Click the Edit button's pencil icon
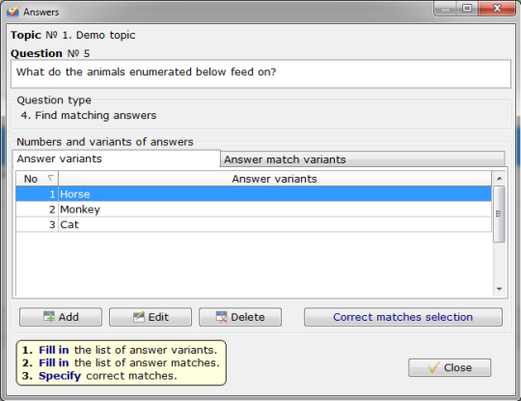This screenshot has width=521, height=401. click(139, 317)
